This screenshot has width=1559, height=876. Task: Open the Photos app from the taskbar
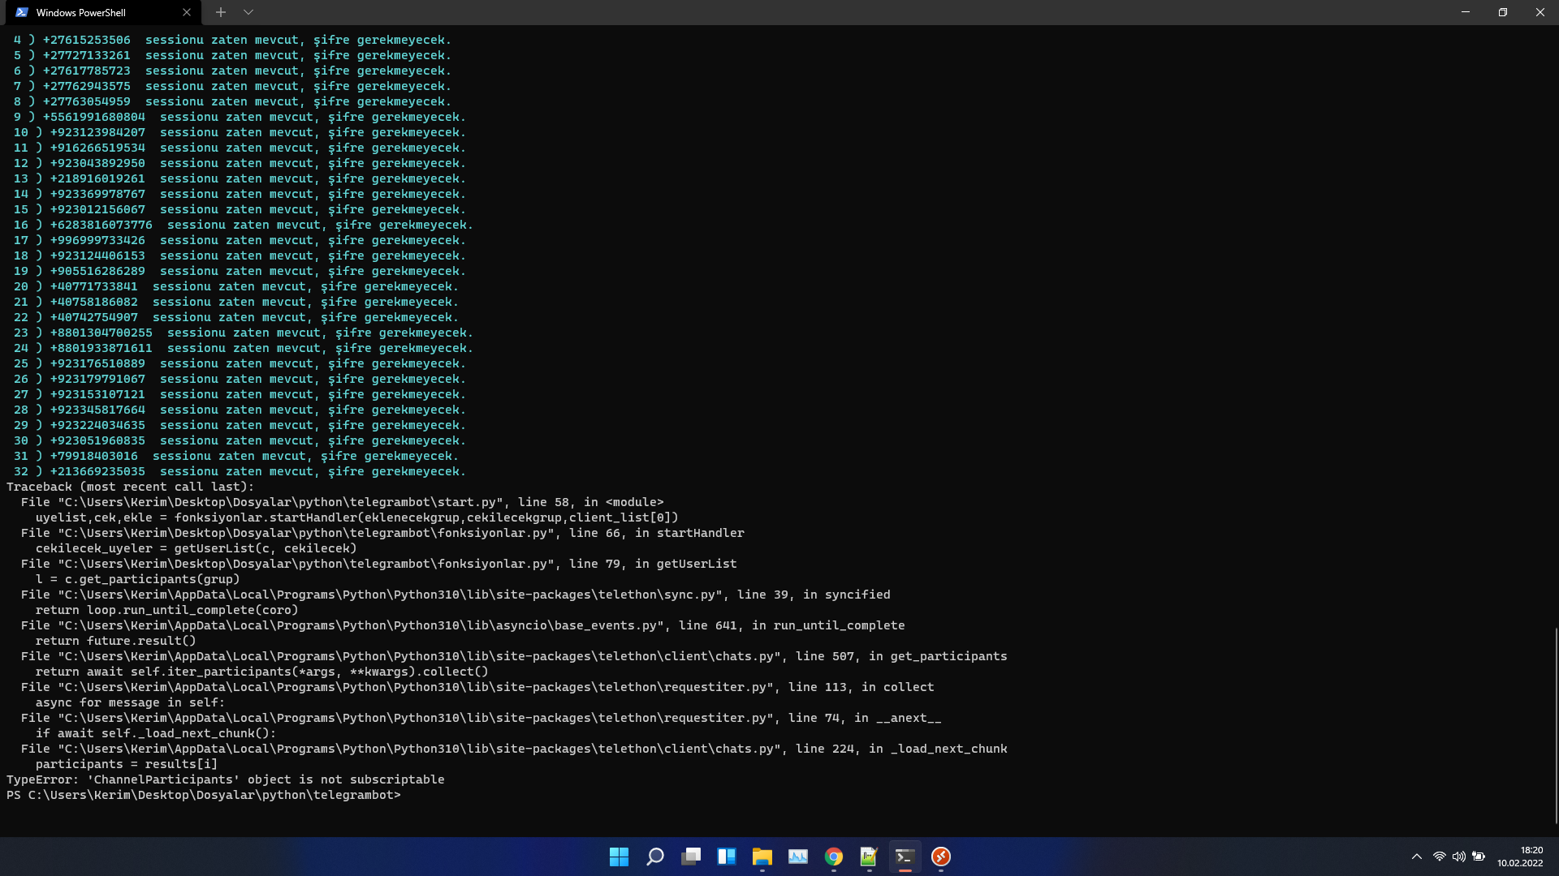798,857
